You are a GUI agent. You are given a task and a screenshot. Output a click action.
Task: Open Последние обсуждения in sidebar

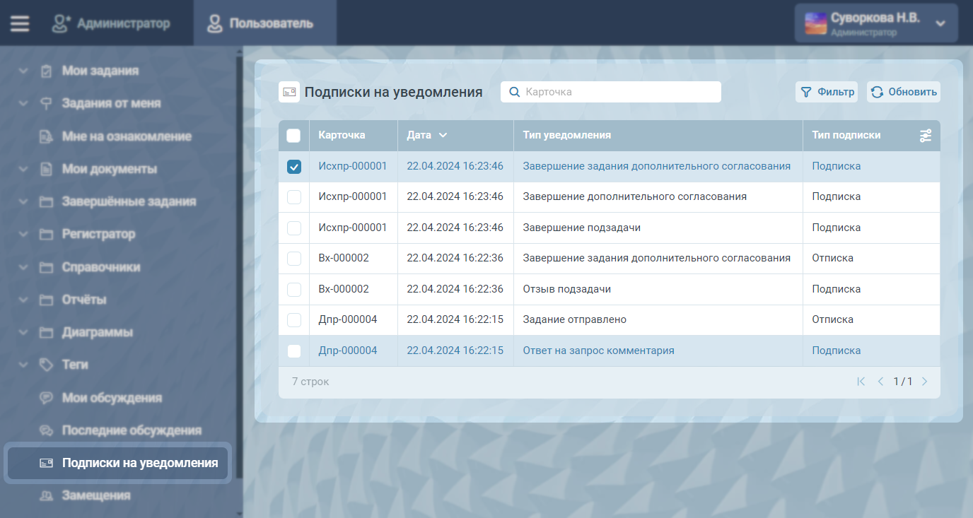[131, 430]
